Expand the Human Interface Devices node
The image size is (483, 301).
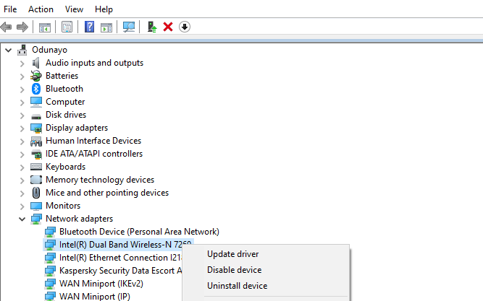point(22,141)
